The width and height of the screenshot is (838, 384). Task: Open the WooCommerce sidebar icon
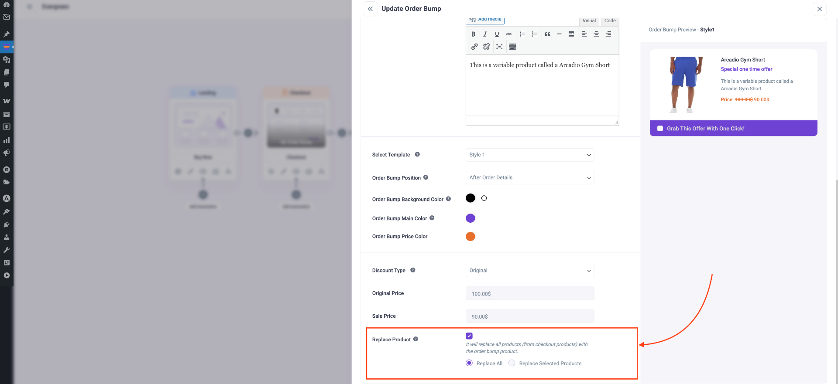[x=7, y=101]
